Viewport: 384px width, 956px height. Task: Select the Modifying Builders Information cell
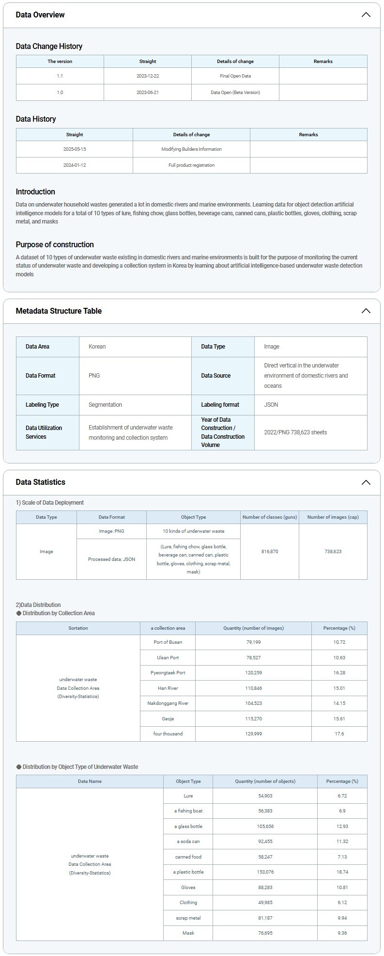(191, 149)
